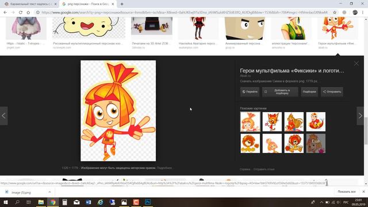Open the Герои мультфильма «Фиксики» title link
This screenshot has width=368, height=207.
tap(292, 71)
